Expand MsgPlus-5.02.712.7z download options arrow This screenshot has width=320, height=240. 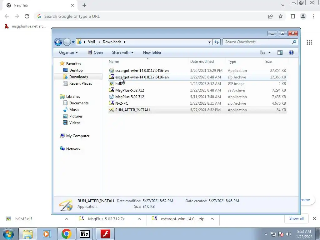tap(139, 219)
